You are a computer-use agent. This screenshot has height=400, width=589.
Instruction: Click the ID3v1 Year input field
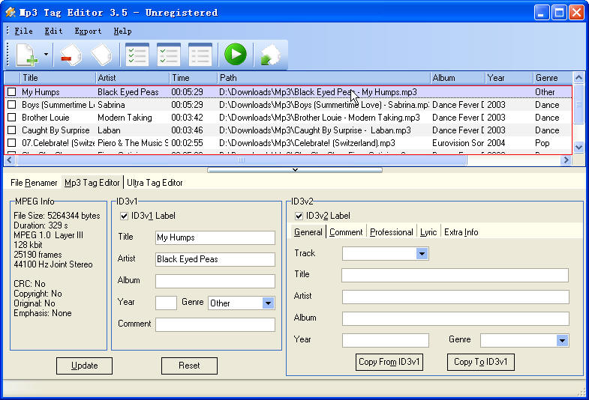(x=166, y=303)
